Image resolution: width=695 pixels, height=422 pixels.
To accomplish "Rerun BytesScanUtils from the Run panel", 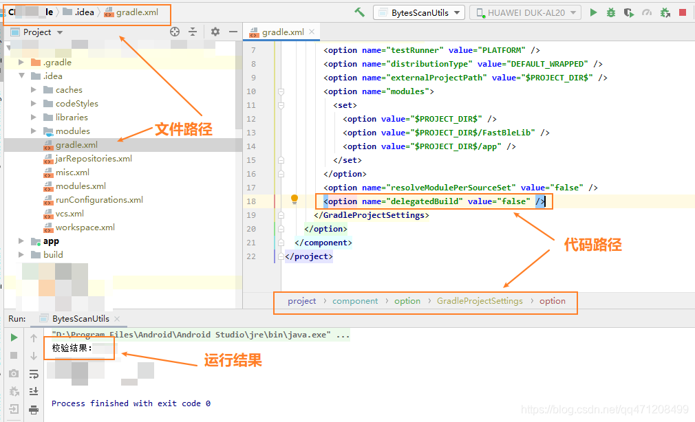I will [x=14, y=338].
